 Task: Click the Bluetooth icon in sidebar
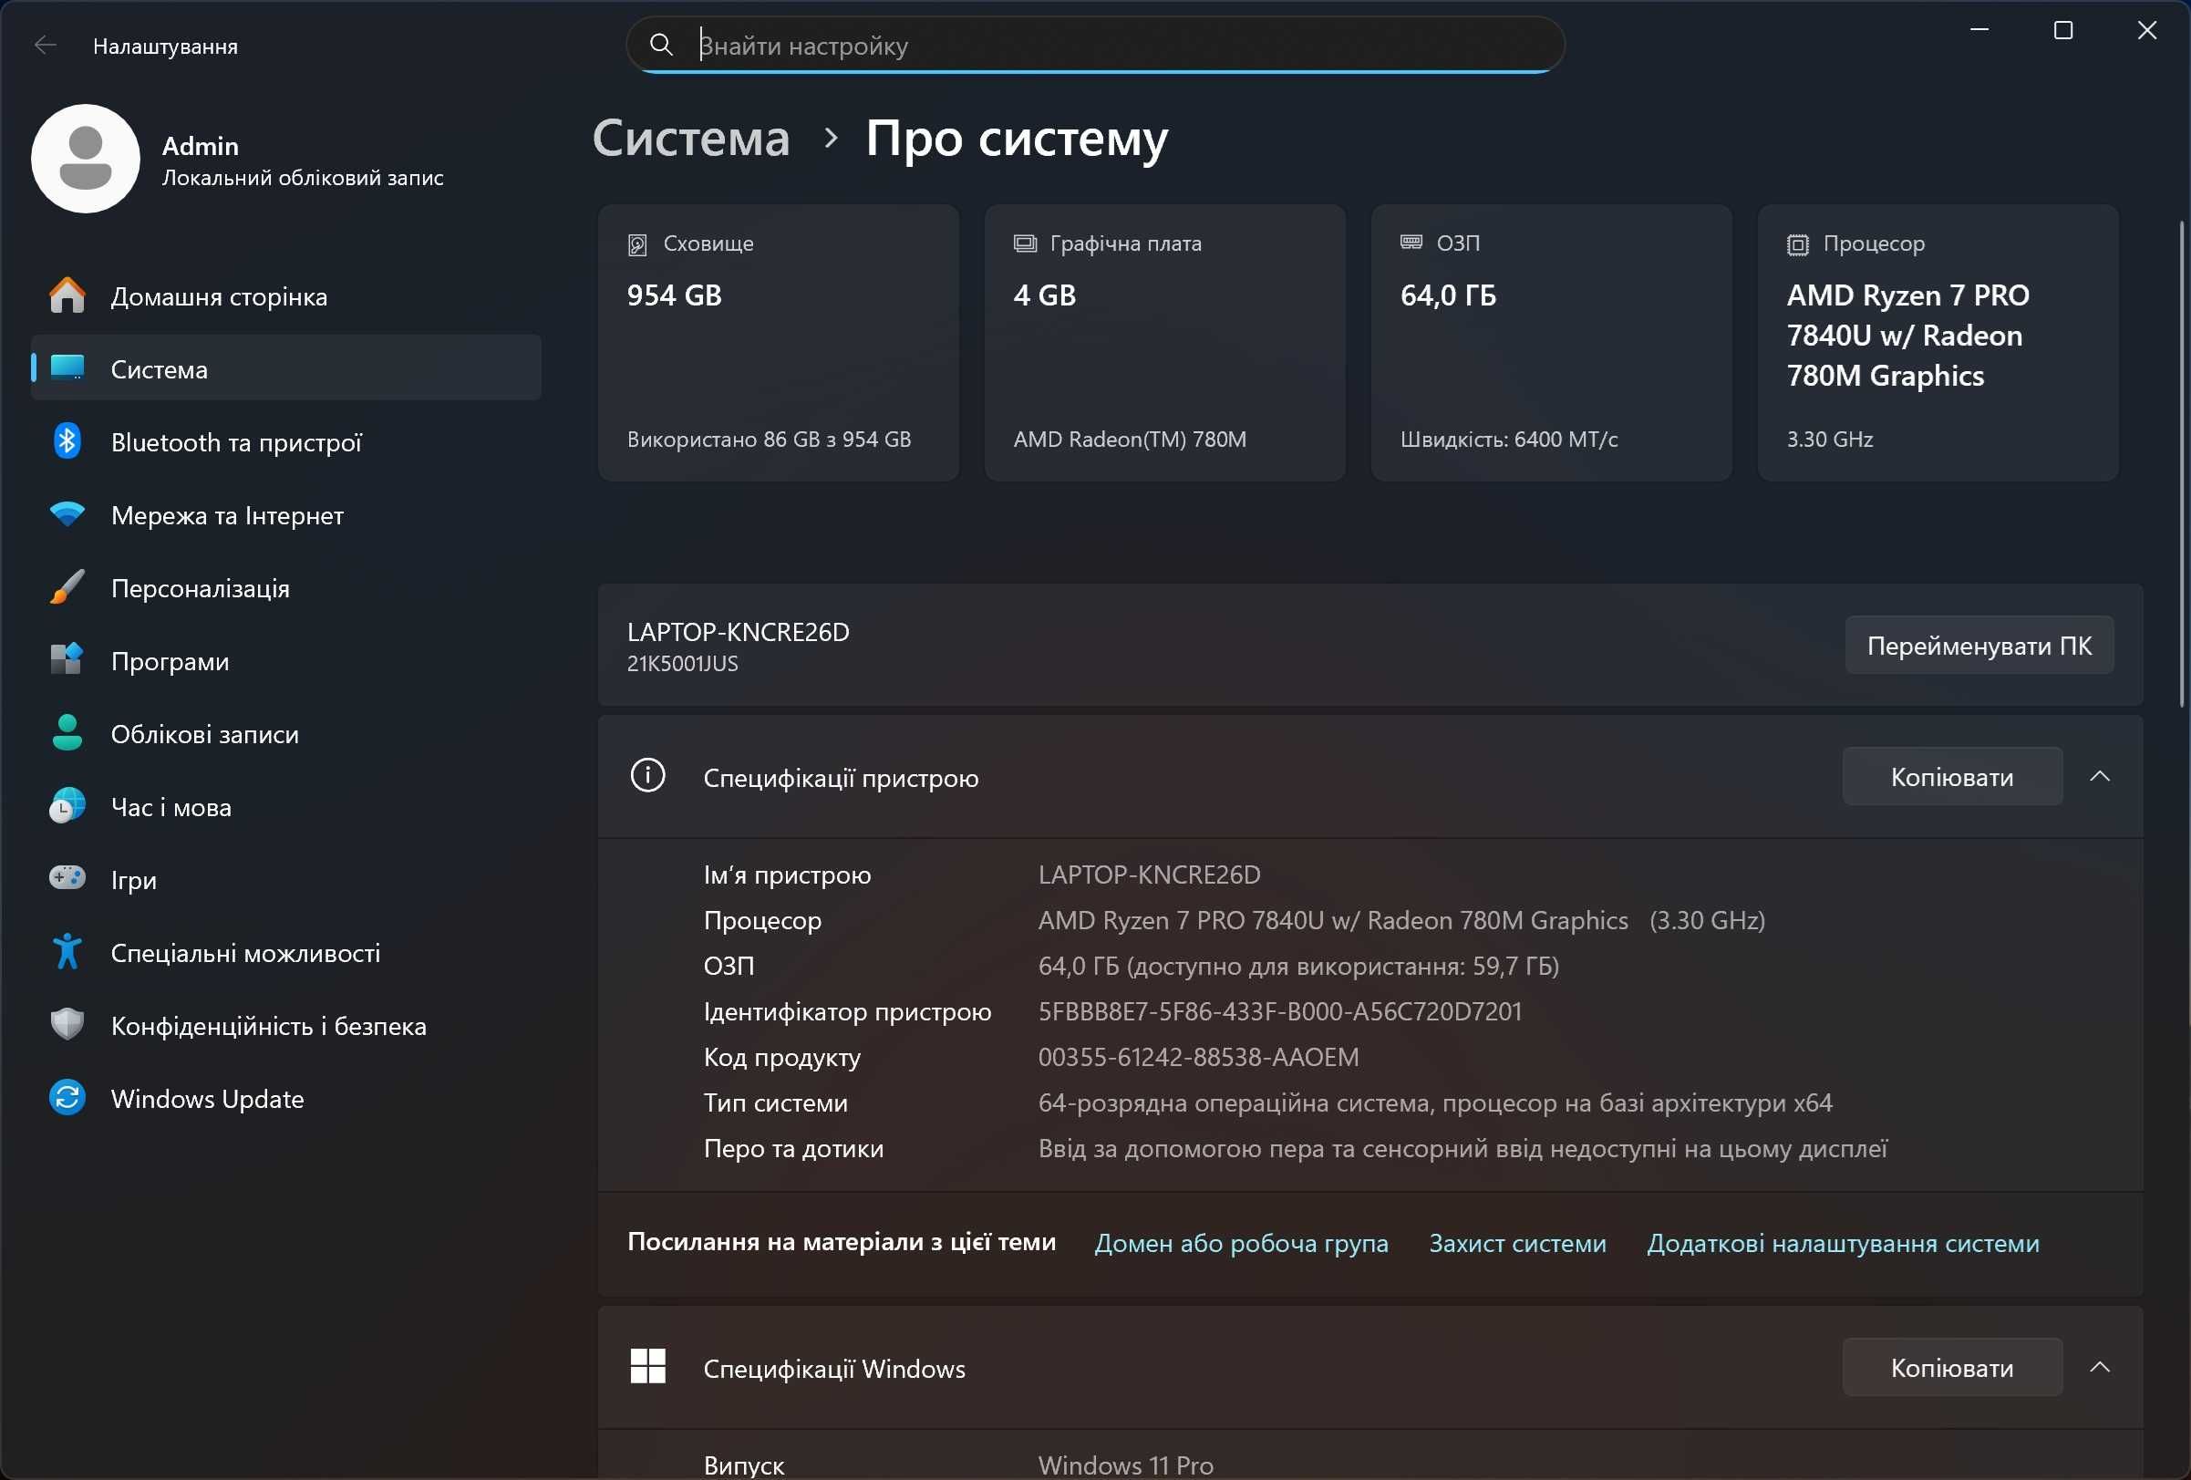pyautogui.click(x=67, y=441)
